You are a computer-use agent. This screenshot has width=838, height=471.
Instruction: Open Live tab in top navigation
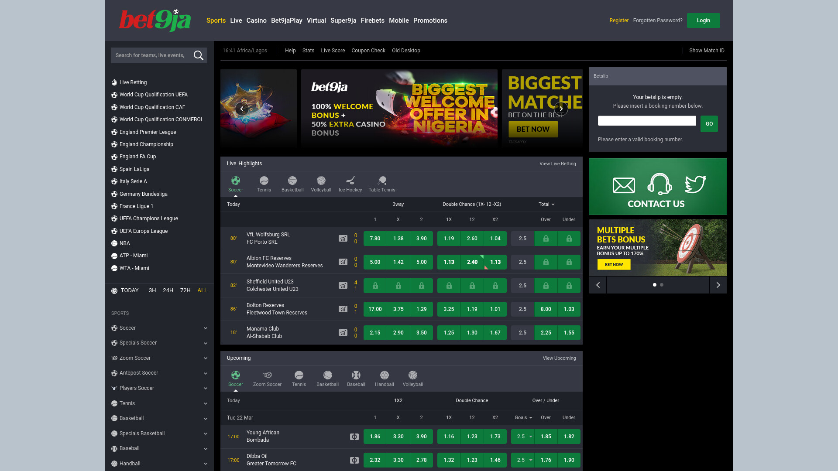(x=236, y=20)
